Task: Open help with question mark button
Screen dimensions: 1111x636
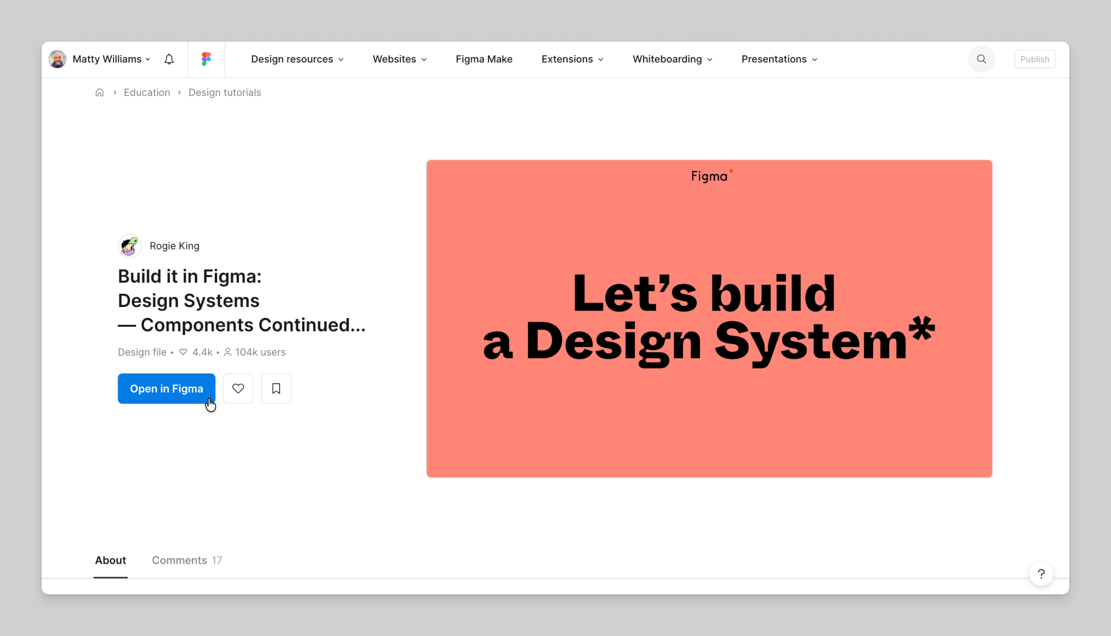Action: tap(1041, 574)
